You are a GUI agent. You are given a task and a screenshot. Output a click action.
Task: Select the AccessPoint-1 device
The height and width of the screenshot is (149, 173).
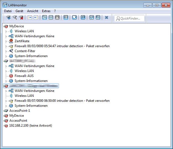tap(20, 111)
